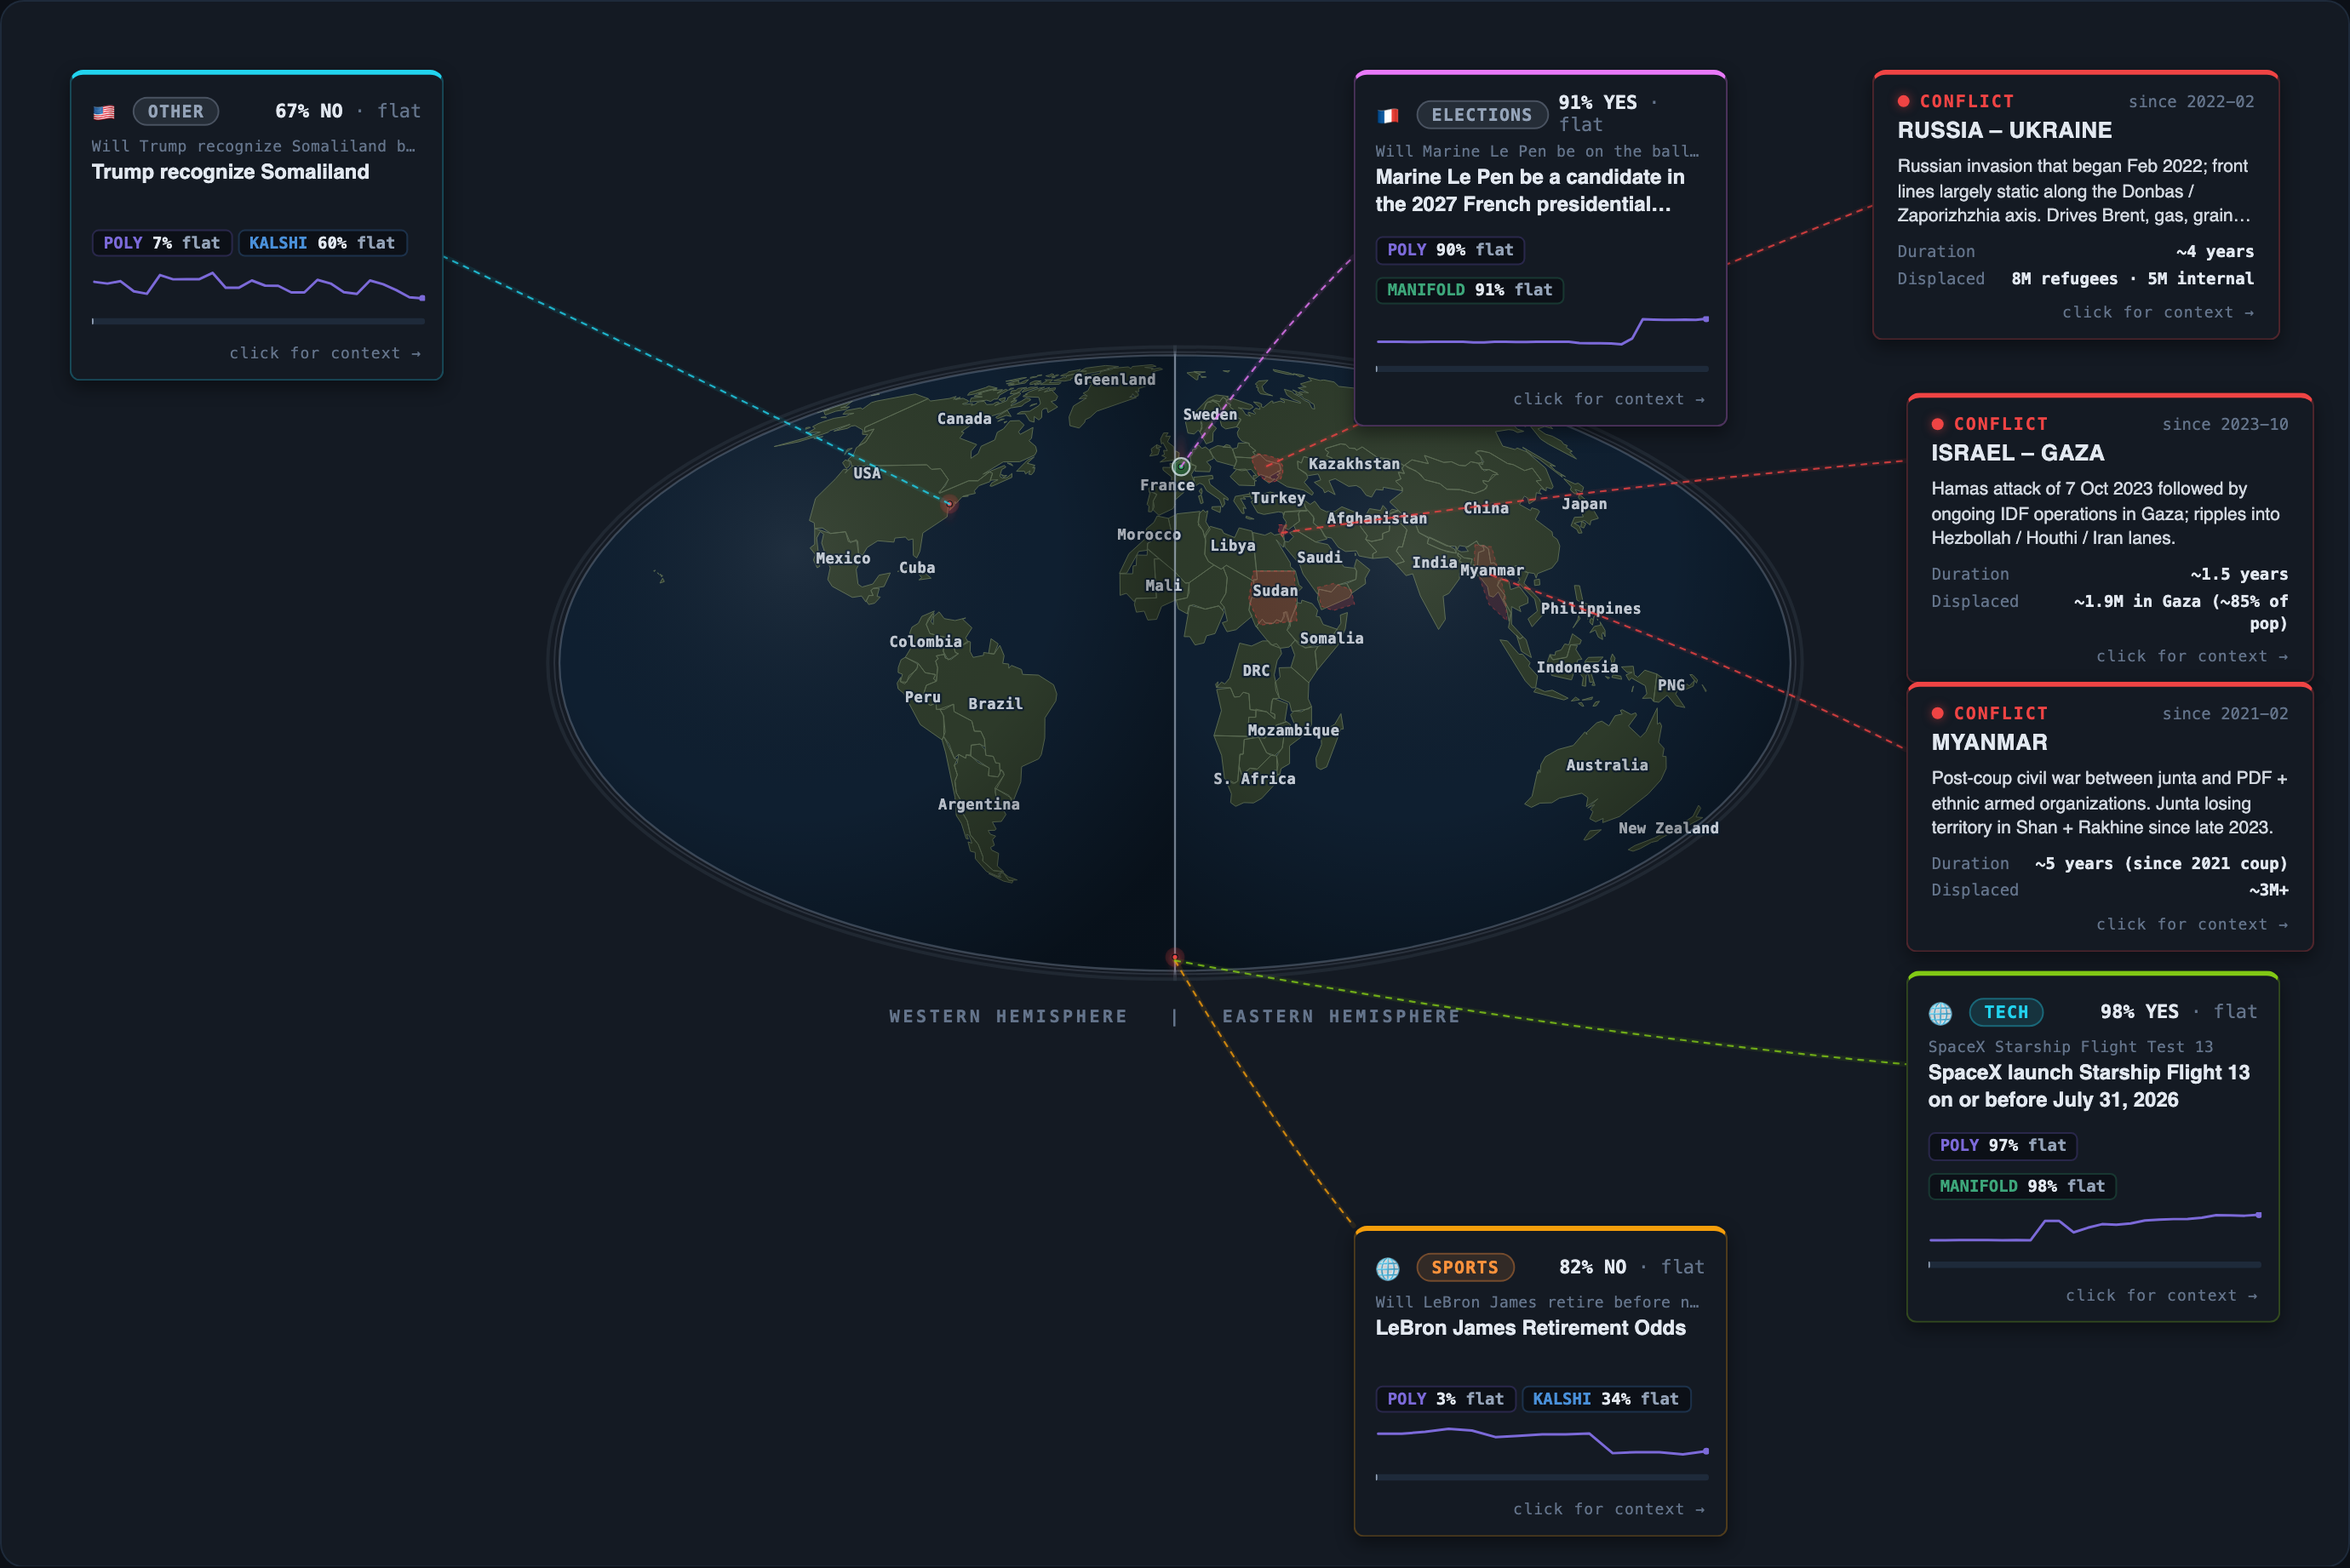The image size is (2350, 1568).
Task: Click the 'Australia' label on the map
Action: (1606, 765)
